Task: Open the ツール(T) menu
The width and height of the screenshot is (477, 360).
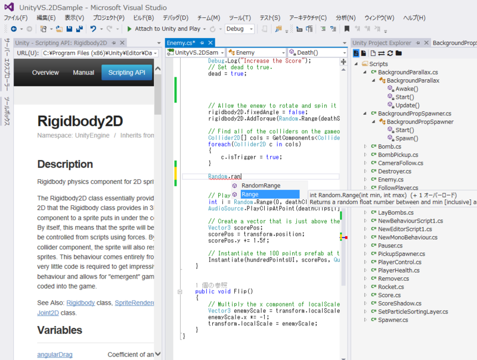Action: point(240,18)
